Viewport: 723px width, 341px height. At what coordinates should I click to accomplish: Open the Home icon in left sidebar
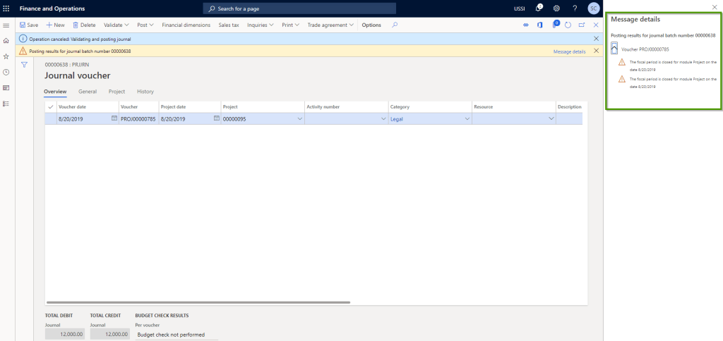click(x=6, y=41)
